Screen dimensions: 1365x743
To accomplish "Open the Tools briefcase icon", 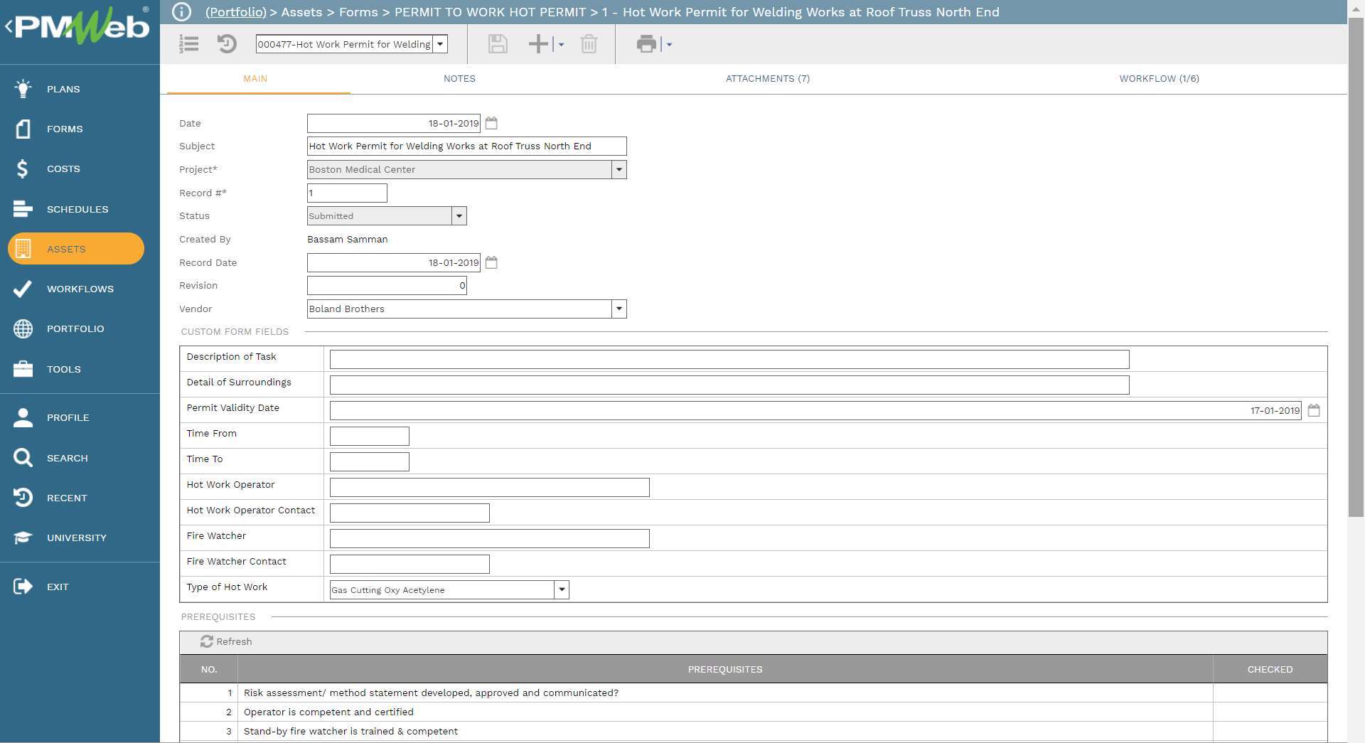I will coord(23,369).
